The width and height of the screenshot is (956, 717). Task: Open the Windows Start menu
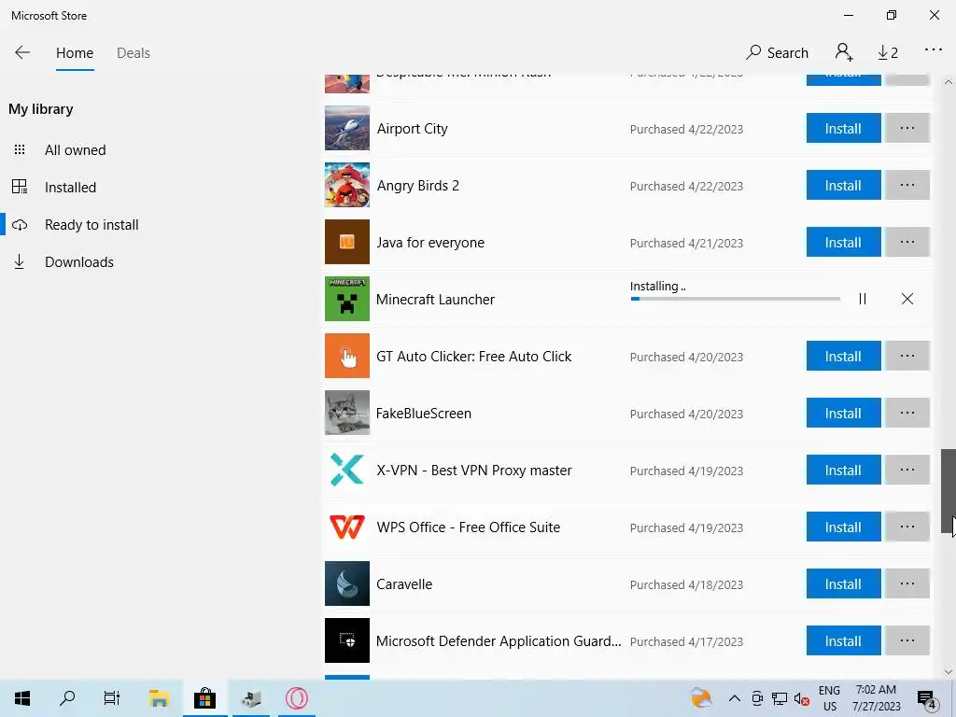coord(22,698)
